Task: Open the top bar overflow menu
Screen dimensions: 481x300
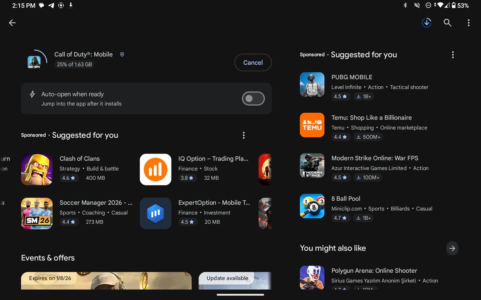Action: pyautogui.click(x=469, y=23)
